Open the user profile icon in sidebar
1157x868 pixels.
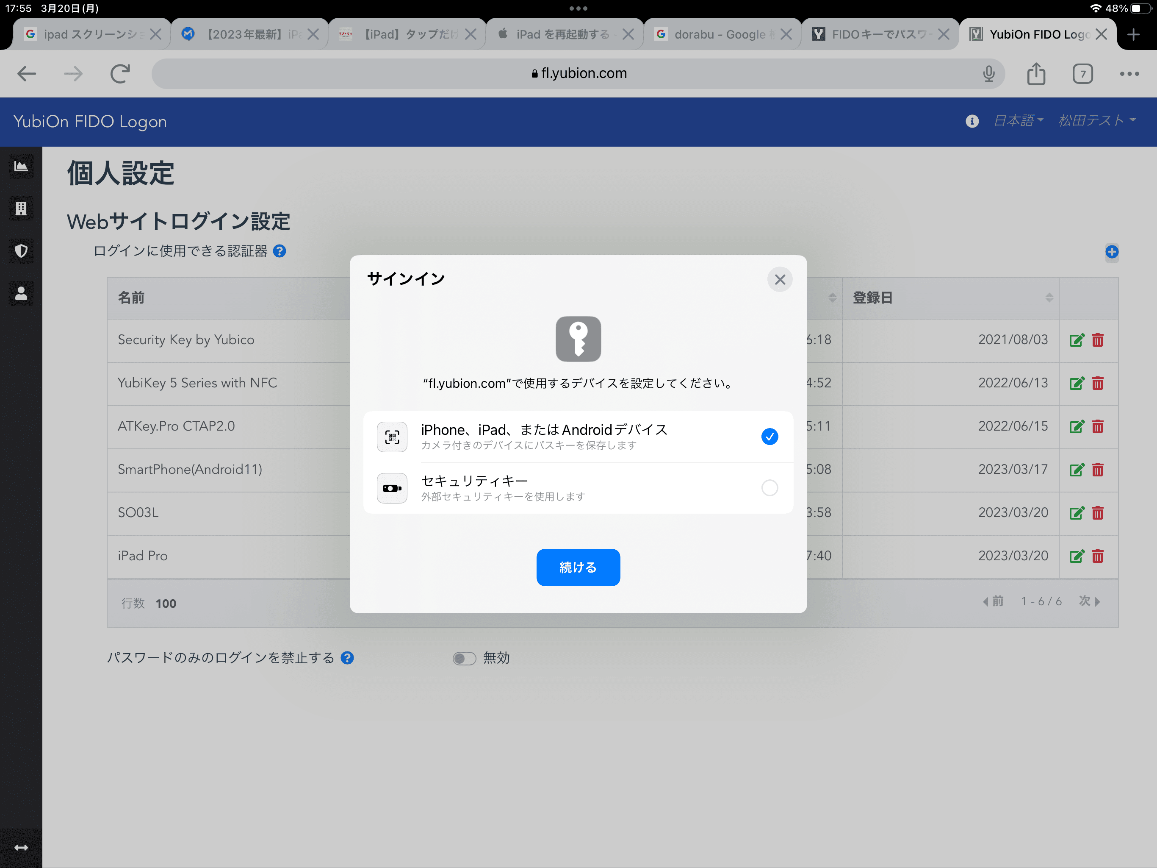[21, 294]
